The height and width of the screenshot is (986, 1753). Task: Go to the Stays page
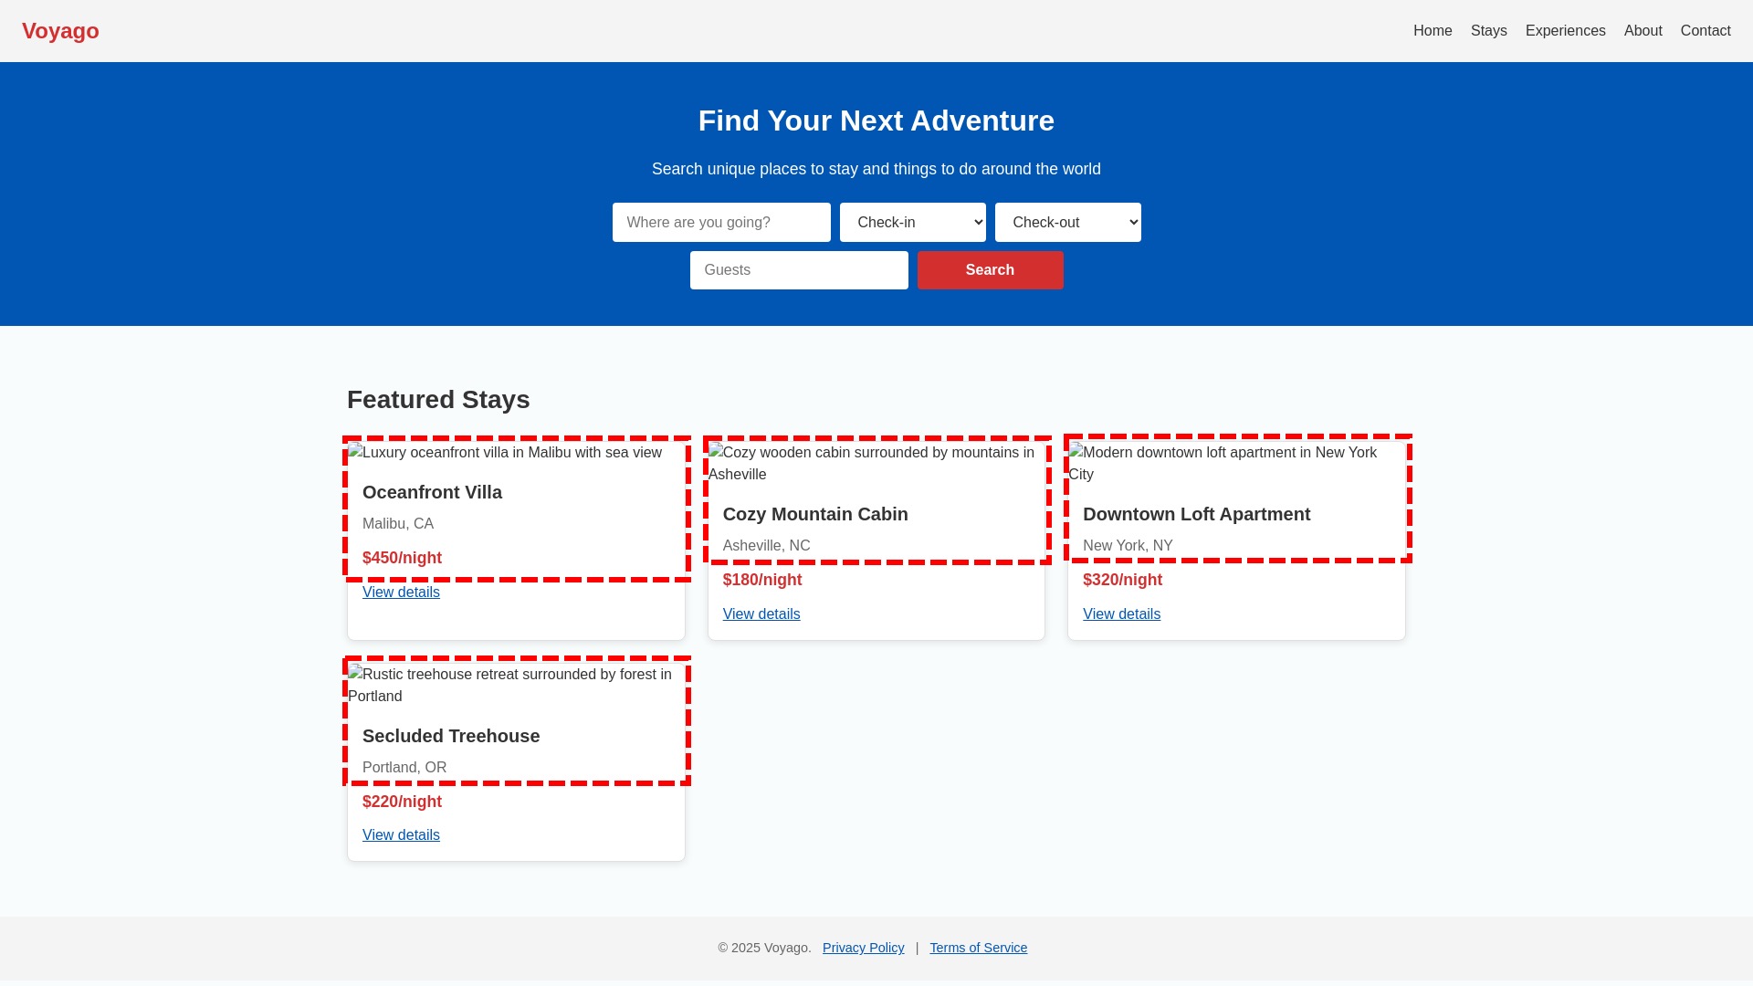(x=1488, y=31)
